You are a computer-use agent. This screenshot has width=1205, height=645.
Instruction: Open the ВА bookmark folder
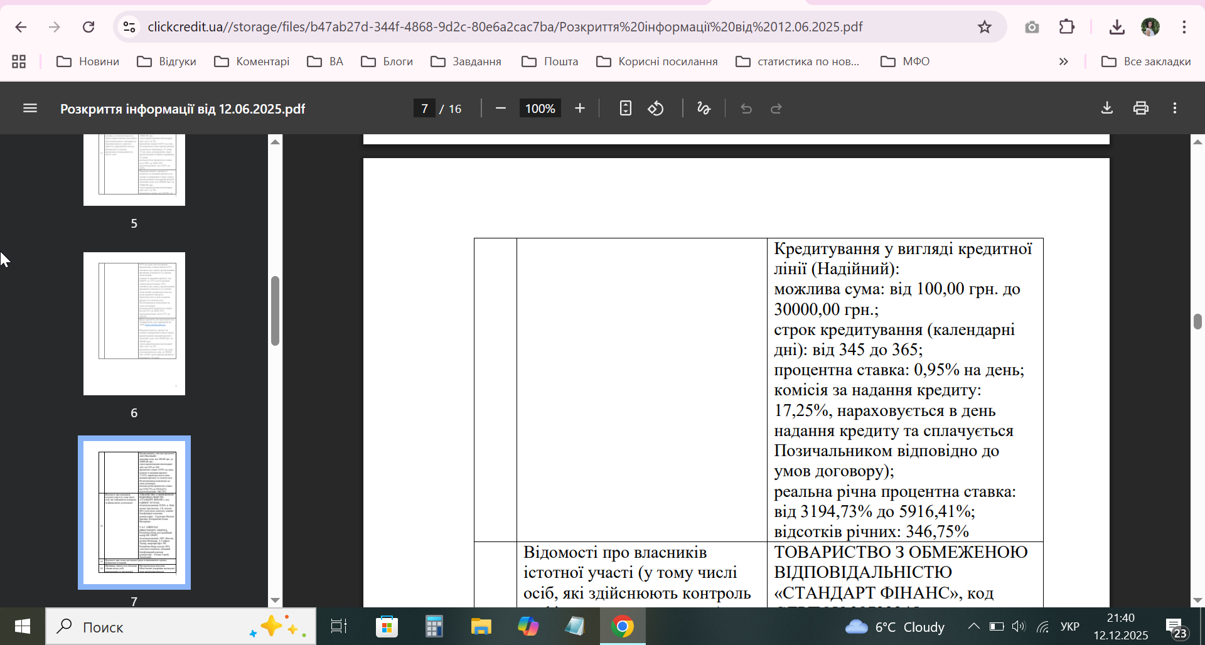(325, 61)
